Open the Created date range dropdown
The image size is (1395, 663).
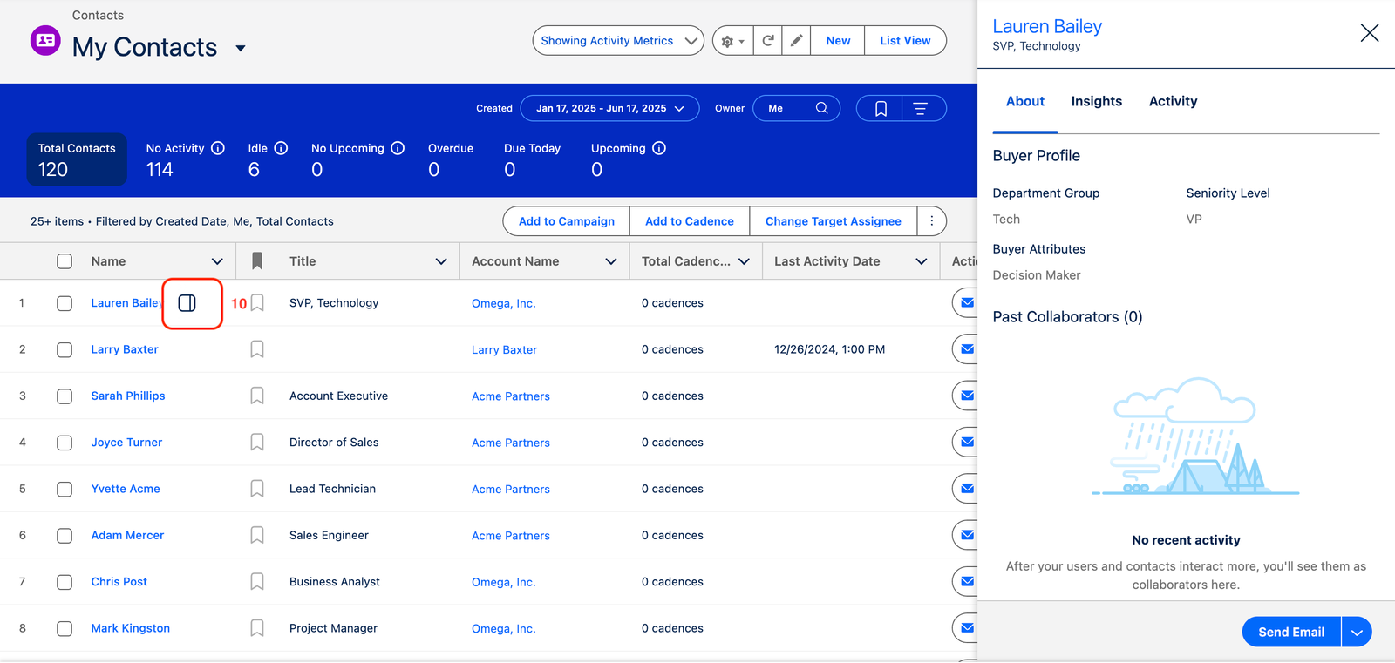coord(609,108)
